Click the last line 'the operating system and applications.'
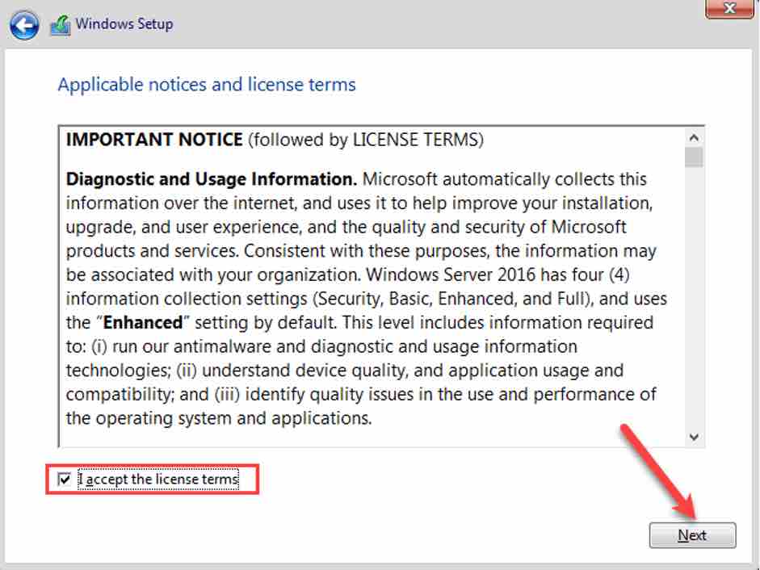Screen dimensions: 760x570 [x=218, y=418]
